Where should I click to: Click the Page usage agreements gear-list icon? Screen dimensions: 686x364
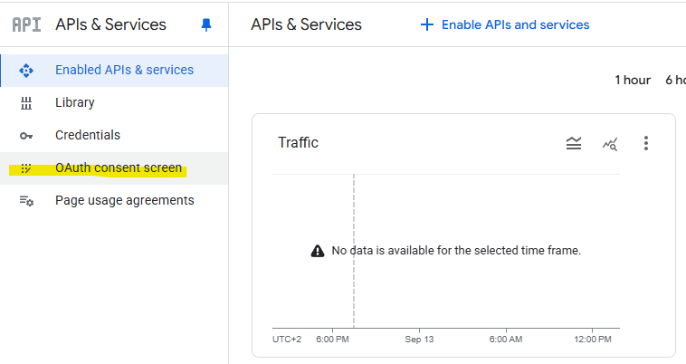click(x=26, y=200)
